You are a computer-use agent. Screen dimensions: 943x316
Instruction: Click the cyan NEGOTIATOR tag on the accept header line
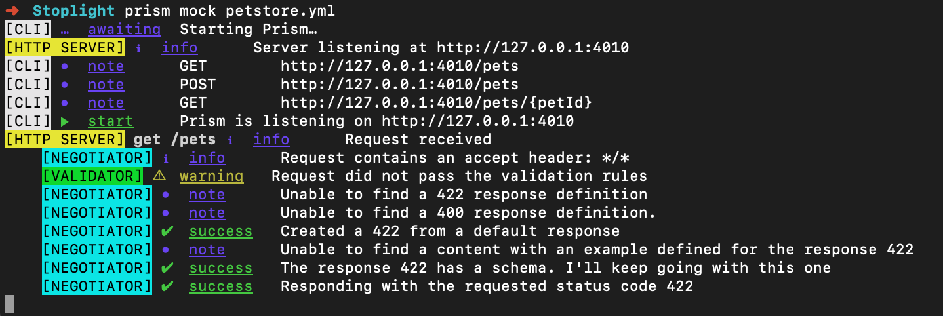96,158
